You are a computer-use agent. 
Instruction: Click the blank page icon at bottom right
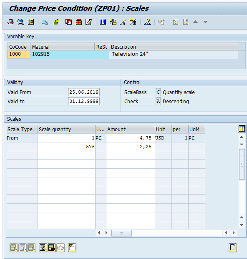click(233, 248)
